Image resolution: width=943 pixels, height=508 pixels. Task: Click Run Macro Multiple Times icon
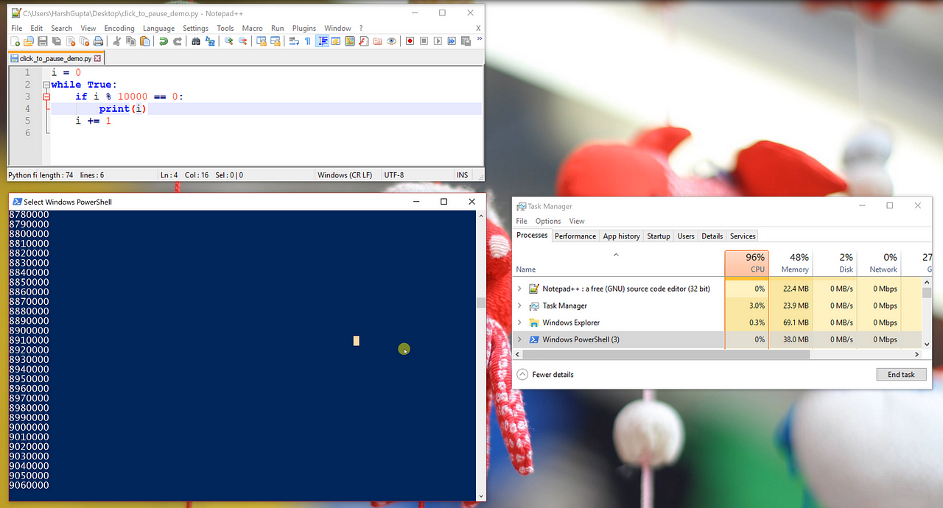(x=452, y=41)
